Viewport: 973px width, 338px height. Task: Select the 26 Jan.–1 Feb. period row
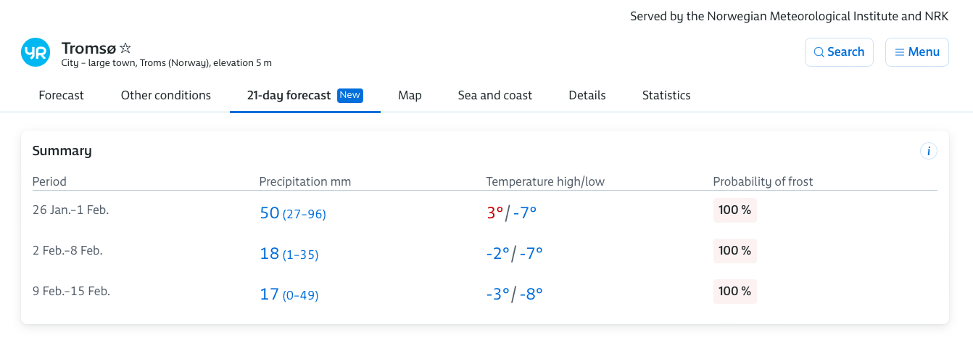tap(485, 211)
